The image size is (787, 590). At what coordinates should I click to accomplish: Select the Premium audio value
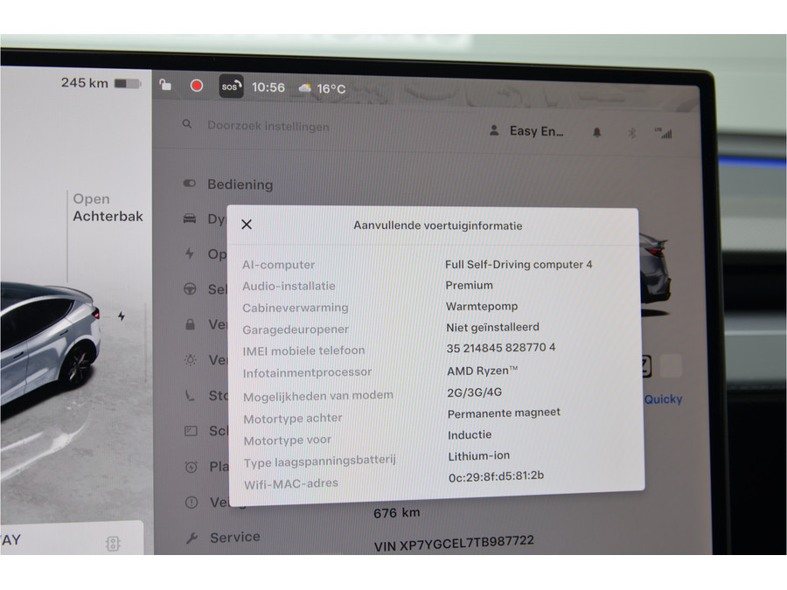tap(469, 285)
